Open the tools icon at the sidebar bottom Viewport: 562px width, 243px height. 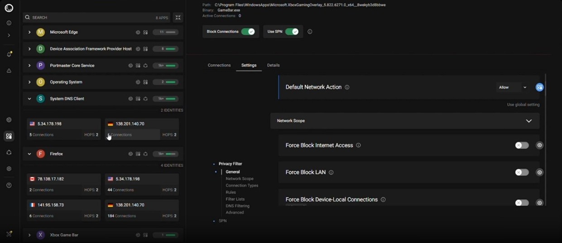9,234
